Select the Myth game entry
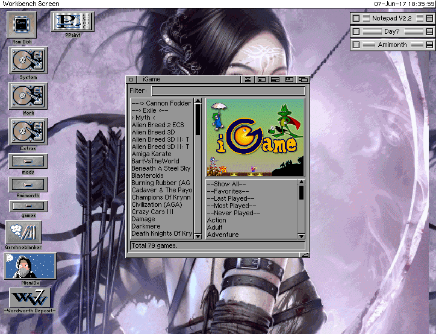This screenshot has height=334, width=436. tap(162, 118)
